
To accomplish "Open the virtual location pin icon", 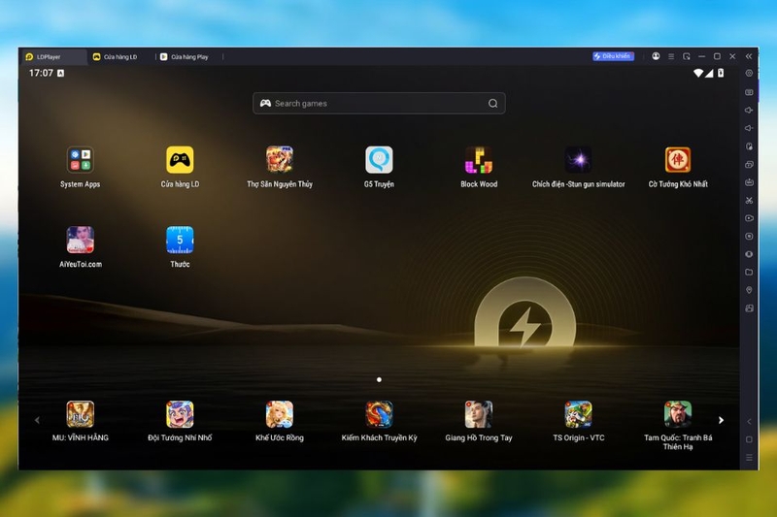I will tap(749, 290).
